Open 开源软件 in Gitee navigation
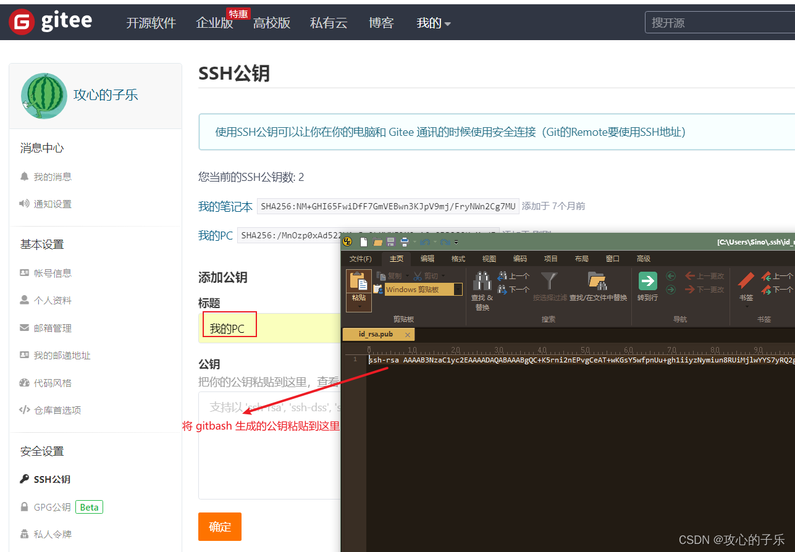 [x=151, y=23]
